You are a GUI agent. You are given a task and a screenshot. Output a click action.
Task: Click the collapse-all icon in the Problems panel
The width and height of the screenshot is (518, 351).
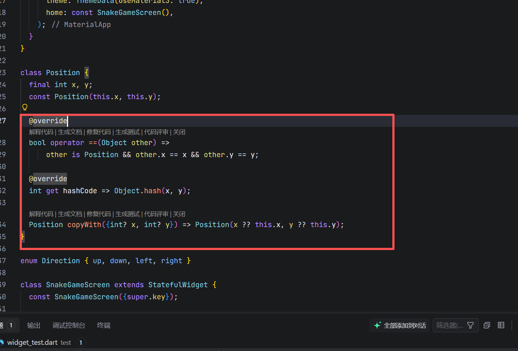point(487,325)
